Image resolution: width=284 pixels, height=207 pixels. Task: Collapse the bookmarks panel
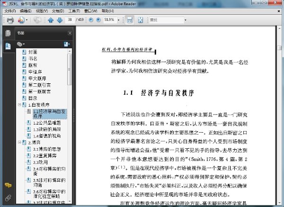click(x=70, y=33)
